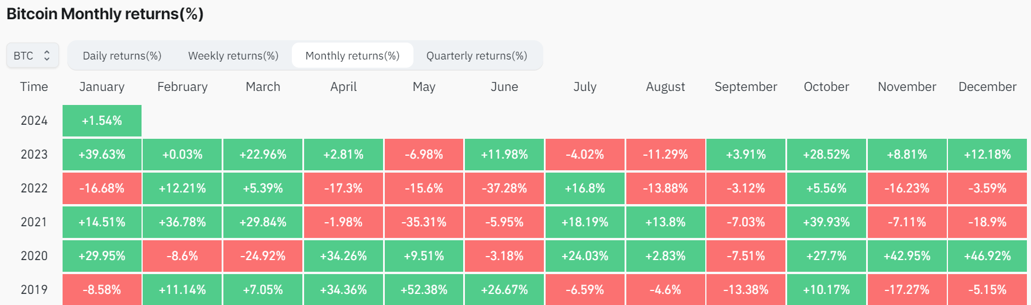Select the November 2020 +42.95% cell
Screen dimensions: 1031x305
click(907, 256)
